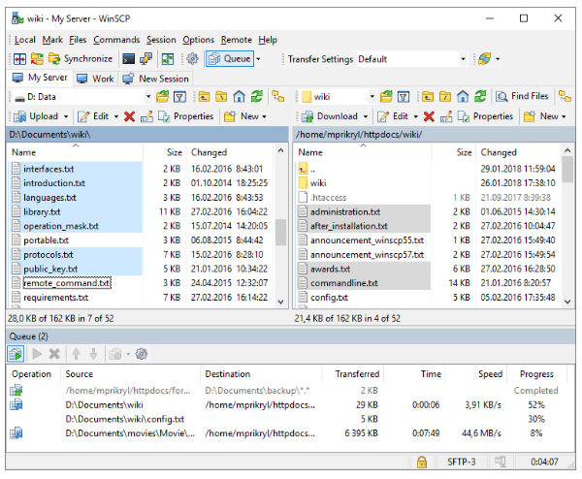Screen dimensions: 582x479
Task: Expand remote New dropdown
Action: (x=545, y=116)
